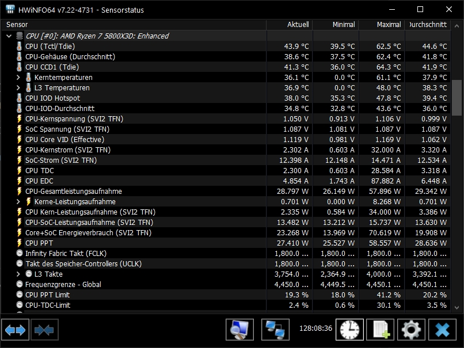Select the CPU Core VID (Effective) row
This screenshot has width=464, height=348.
226,140
